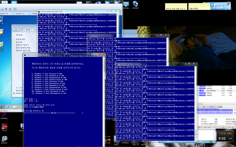Click the snapshot manager icon in VMware toolbar

3,9
